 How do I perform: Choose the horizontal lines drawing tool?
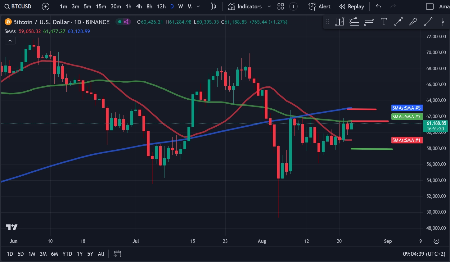click(x=369, y=22)
